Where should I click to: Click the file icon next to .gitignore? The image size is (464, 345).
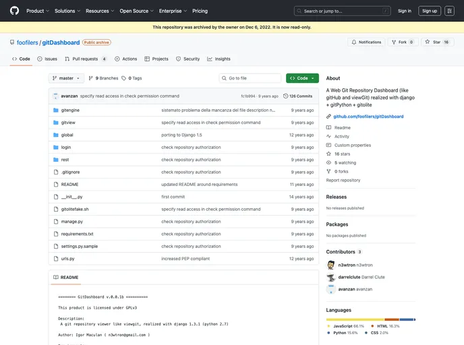[55, 172]
